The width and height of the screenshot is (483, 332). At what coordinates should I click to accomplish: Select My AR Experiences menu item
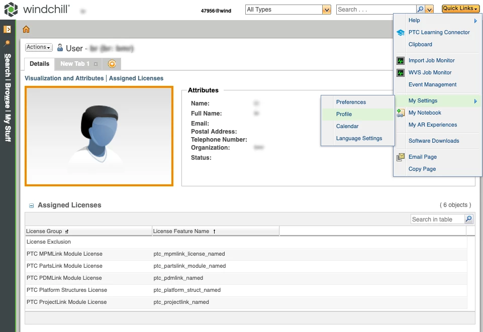click(x=432, y=125)
